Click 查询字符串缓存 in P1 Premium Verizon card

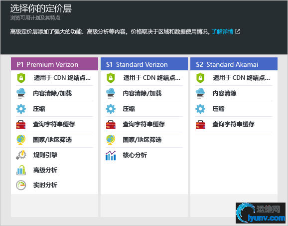tap(54, 124)
